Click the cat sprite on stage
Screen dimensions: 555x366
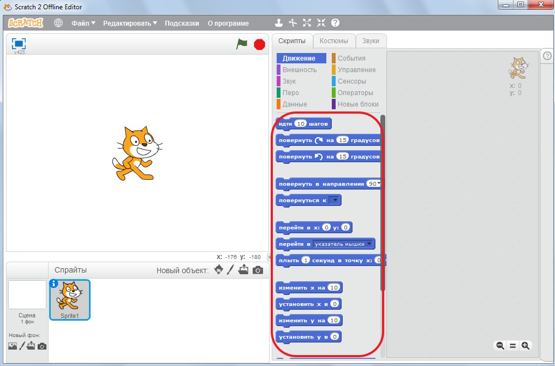pyautogui.click(x=138, y=153)
